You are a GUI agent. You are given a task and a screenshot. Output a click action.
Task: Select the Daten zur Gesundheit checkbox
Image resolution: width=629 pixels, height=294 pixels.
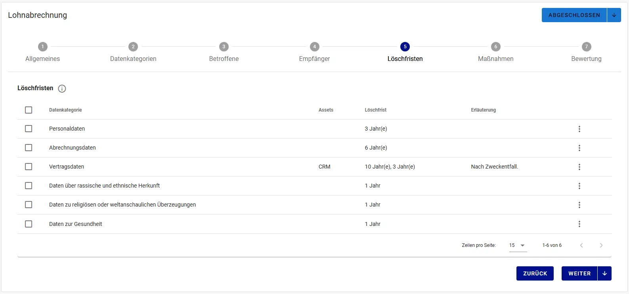pos(29,224)
